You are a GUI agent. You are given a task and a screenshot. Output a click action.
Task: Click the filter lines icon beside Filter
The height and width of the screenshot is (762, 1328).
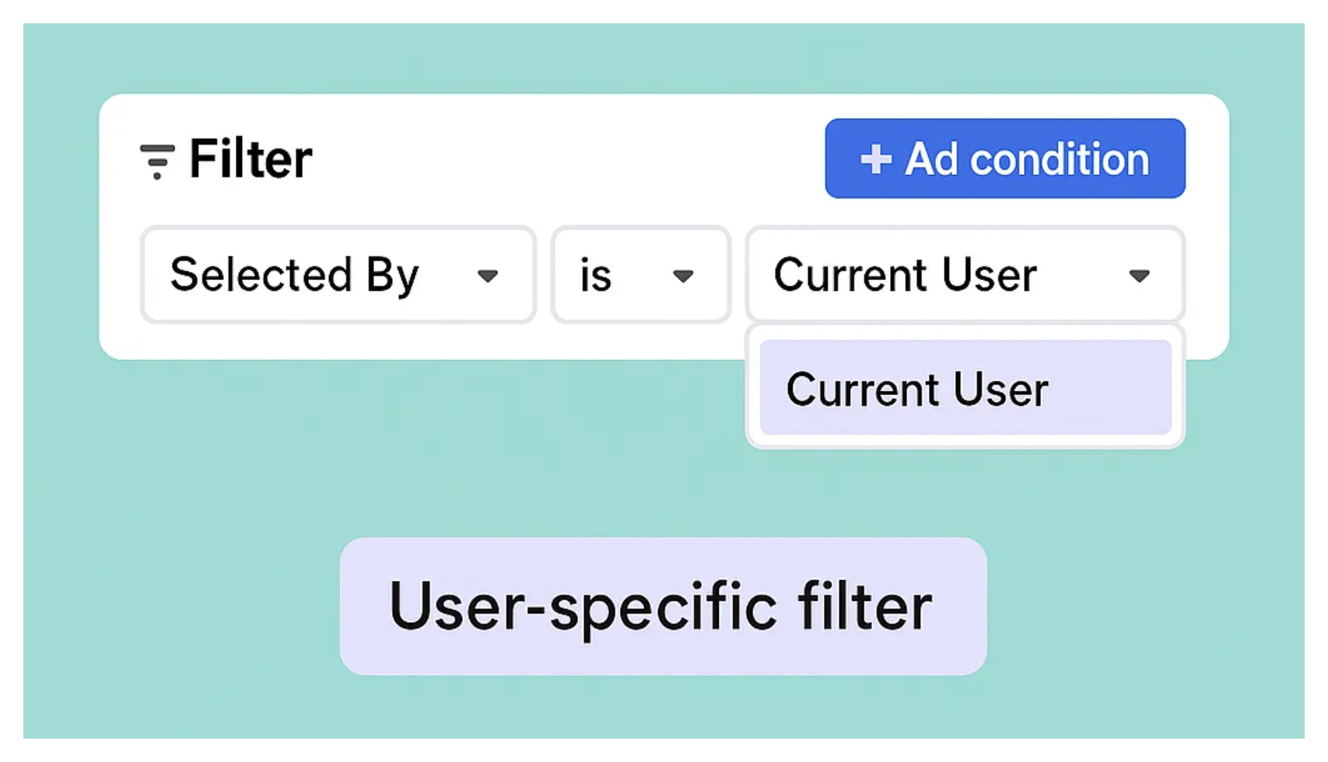[156, 160]
